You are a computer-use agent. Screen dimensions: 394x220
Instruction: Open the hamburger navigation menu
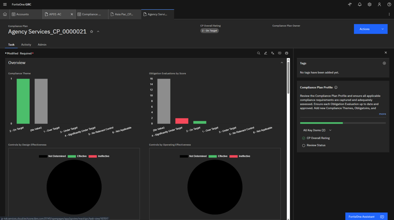tap(5, 4)
